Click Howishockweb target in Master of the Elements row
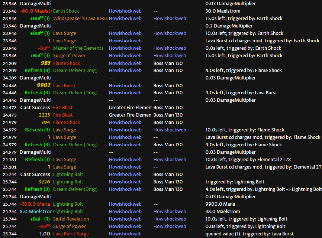The height and width of the screenshot is (238, 322). [170, 48]
